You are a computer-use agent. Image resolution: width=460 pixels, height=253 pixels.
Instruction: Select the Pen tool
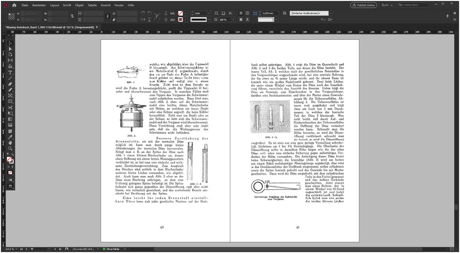click(10, 84)
